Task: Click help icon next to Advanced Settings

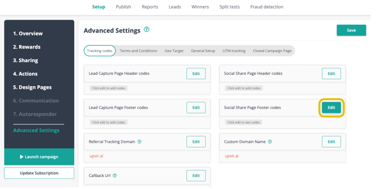Action: [x=146, y=30]
